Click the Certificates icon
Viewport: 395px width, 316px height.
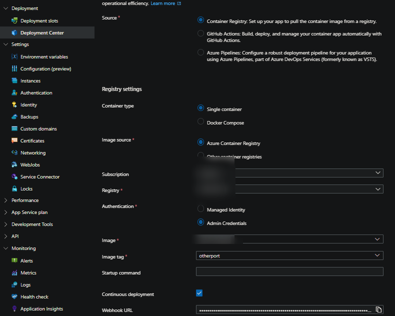14,140
